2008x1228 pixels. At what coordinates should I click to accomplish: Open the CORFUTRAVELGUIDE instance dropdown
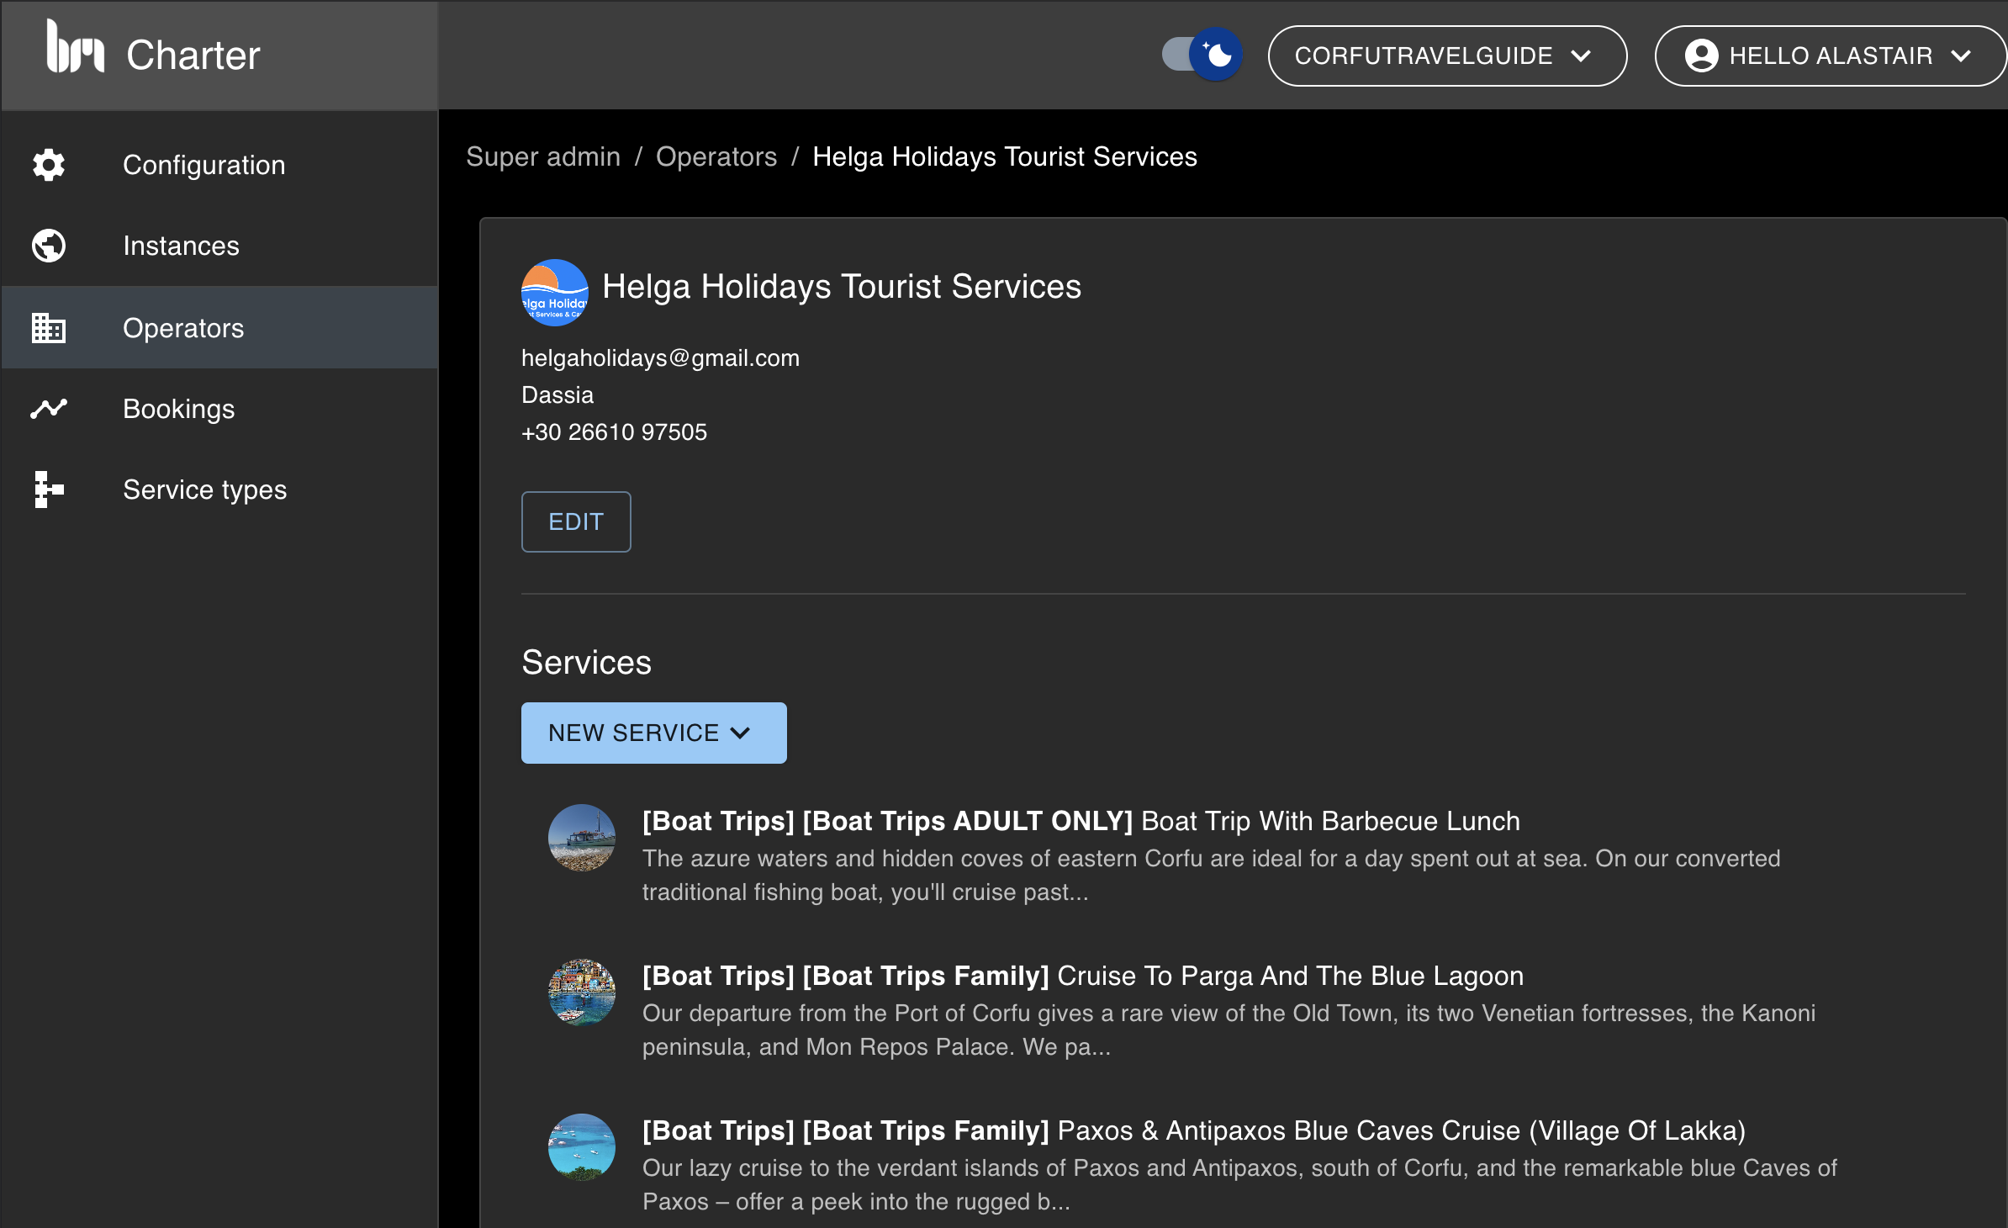coord(1447,56)
